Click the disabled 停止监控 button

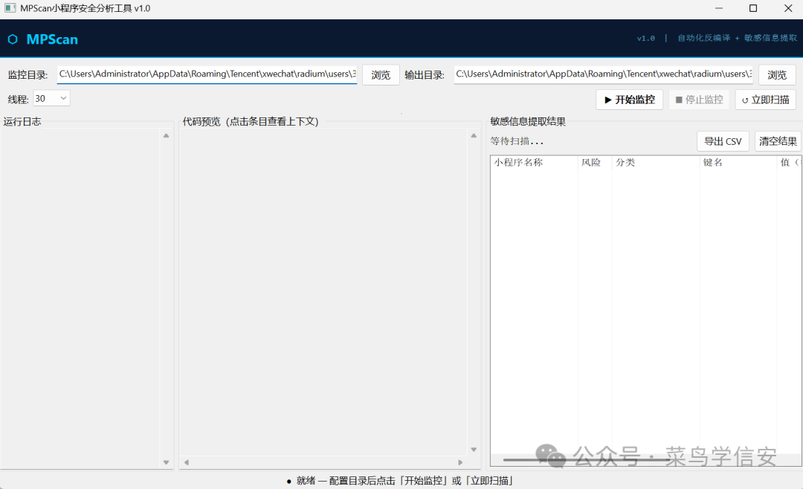(699, 100)
